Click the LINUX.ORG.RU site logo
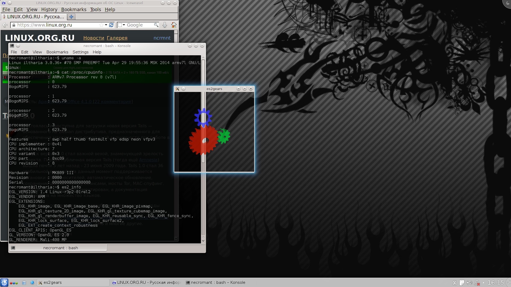Screen dimensions: 511x287 [40, 38]
